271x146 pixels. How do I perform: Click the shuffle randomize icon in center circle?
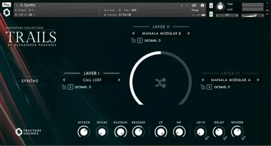pos(160,83)
